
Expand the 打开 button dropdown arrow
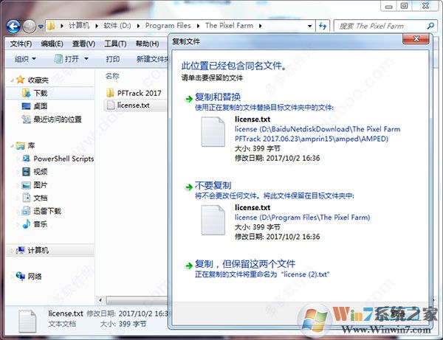coord(86,59)
